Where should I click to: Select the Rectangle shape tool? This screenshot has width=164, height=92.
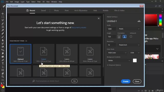3,70
